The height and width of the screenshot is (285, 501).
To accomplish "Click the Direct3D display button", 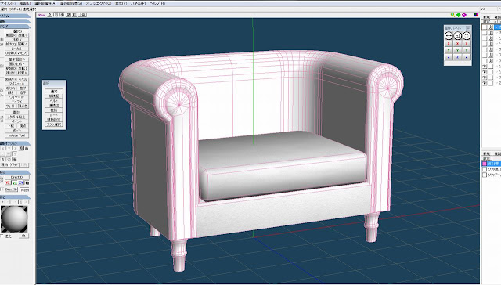I will point(16,177).
